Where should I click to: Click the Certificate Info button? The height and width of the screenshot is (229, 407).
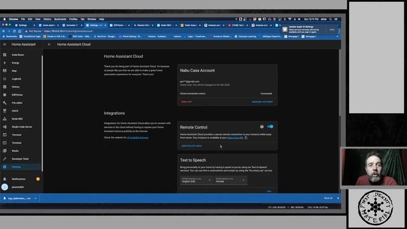click(x=191, y=146)
